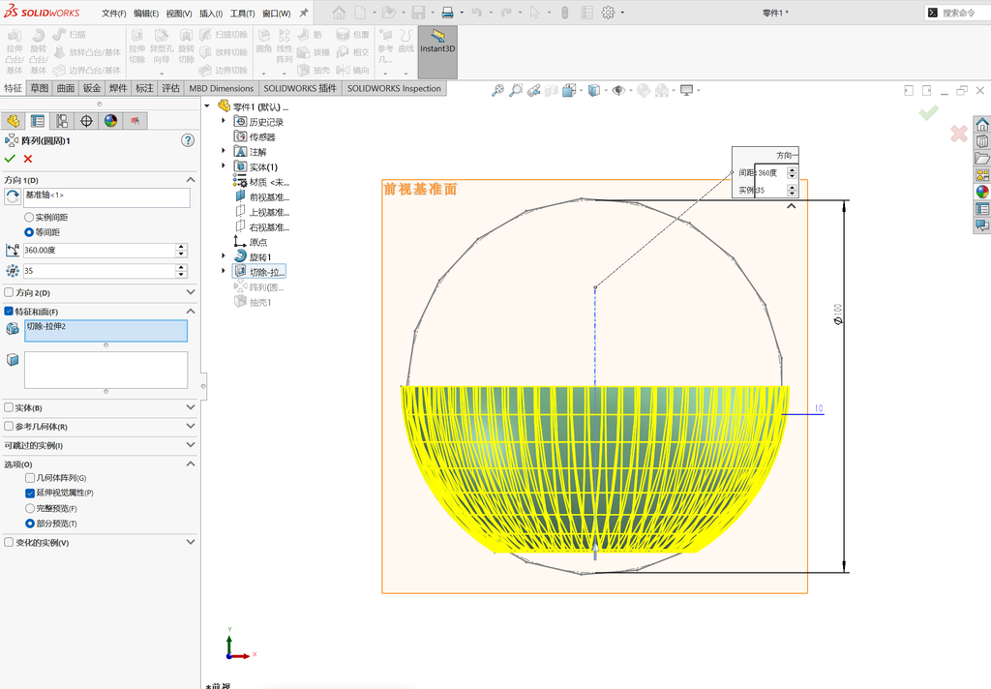Open View Settings monitor icon

point(687,90)
